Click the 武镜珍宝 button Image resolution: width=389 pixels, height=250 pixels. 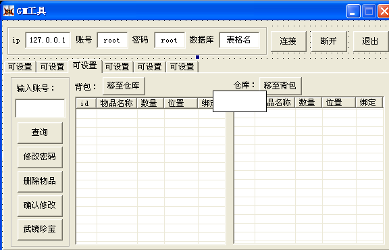pyautogui.click(x=40, y=230)
